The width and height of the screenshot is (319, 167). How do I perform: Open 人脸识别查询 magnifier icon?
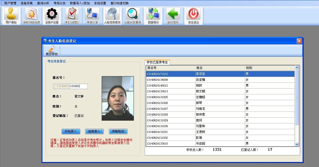pyautogui.click(x=133, y=16)
